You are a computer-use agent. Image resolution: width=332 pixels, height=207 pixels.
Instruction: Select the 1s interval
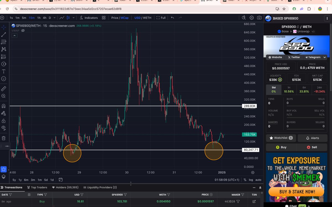(11, 18)
